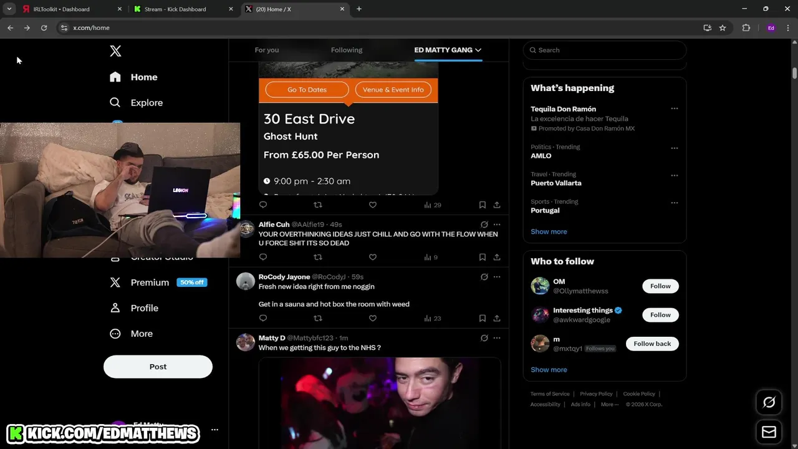Open Grok floating button at bottom right
The image size is (798, 449).
(x=769, y=402)
